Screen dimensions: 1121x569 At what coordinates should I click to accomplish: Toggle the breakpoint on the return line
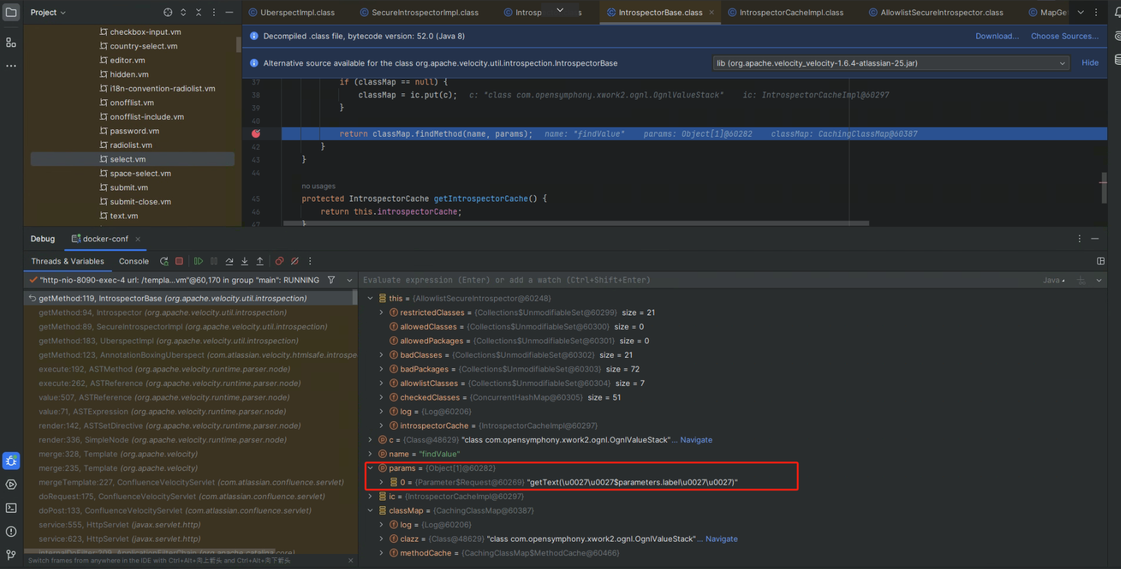[256, 133]
